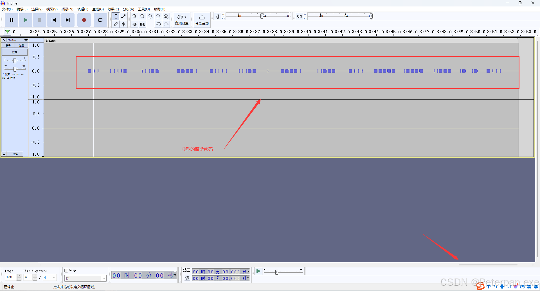Click the redo arrow icon
This screenshot has height=291, width=540.
point(166,24)
